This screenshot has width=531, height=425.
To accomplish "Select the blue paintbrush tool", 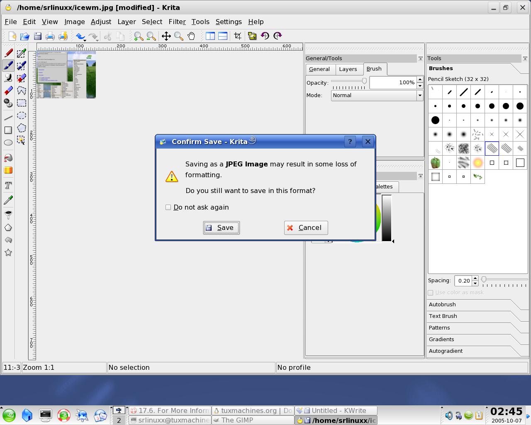I will click(x=8, y=66).
